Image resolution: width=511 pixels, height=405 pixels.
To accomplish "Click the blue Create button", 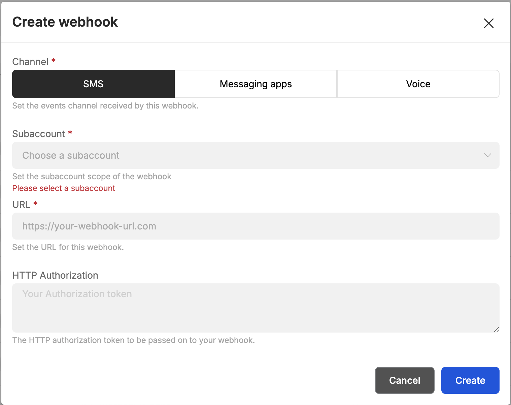I will 470,380.
